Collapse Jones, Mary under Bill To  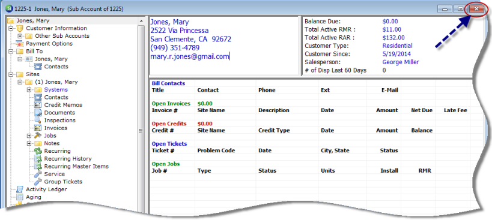[x=20, y=59]
